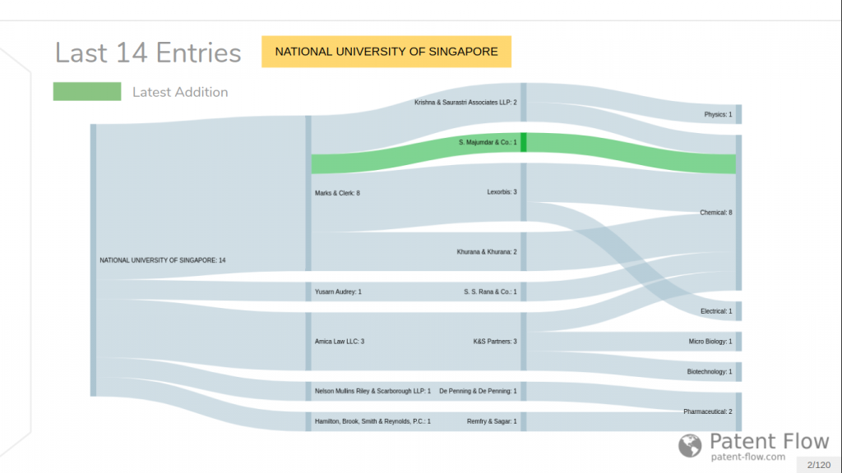Click 'Nelson Mullins Riley & Scarborough LLP: 1'

coord(372,391)
